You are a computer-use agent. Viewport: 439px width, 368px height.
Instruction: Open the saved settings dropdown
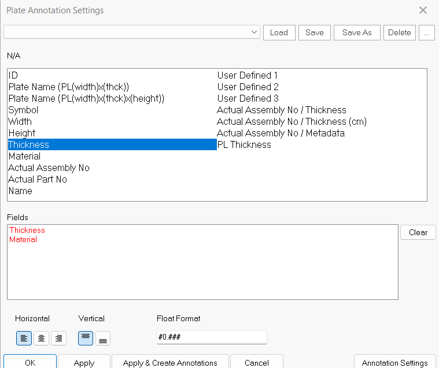click(x=254, y=32)
